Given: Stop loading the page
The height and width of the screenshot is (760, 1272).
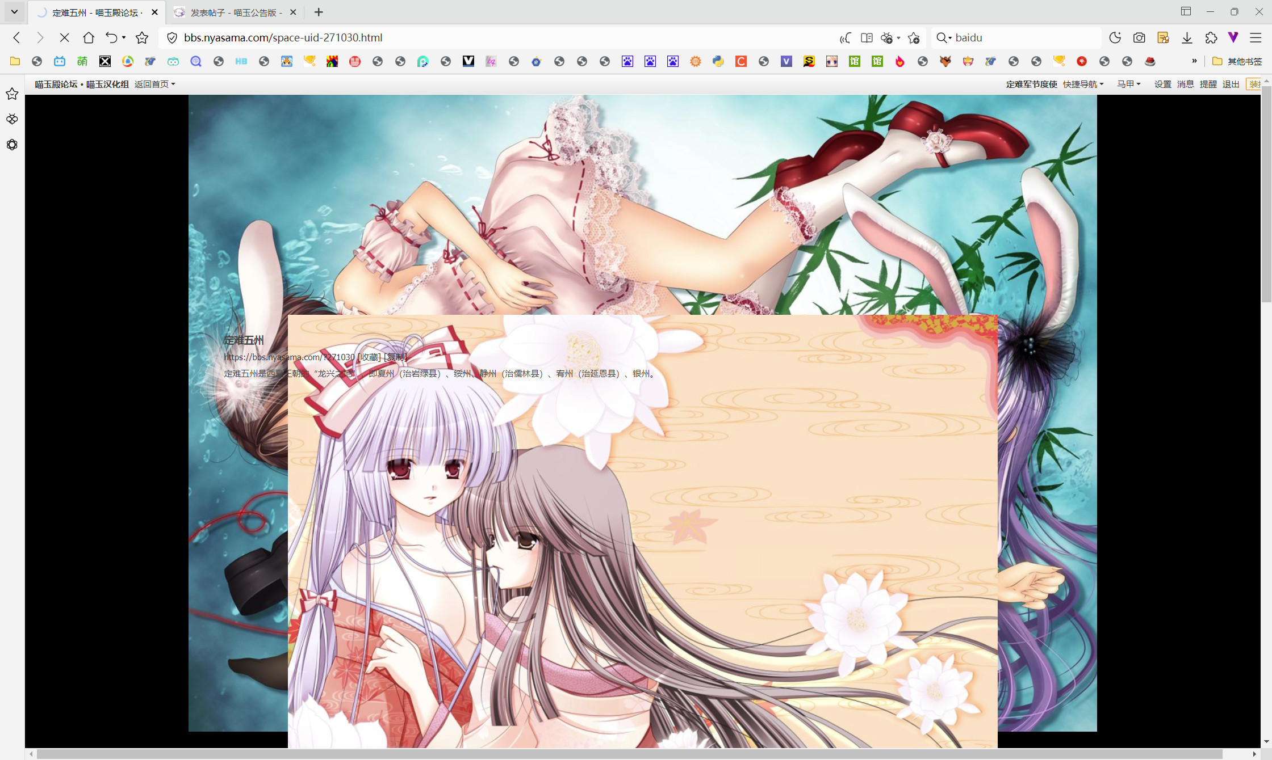Looking at the screenshot, I should (64, 37).
